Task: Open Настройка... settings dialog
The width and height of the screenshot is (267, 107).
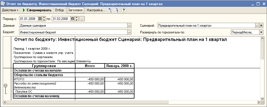Action: click(x=96, y=10)
